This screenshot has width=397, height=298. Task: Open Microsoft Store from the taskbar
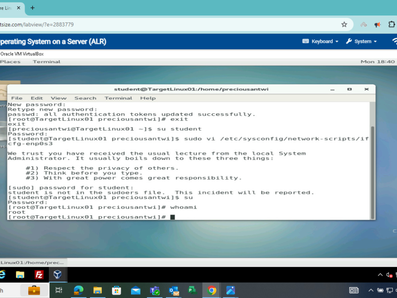116,290
